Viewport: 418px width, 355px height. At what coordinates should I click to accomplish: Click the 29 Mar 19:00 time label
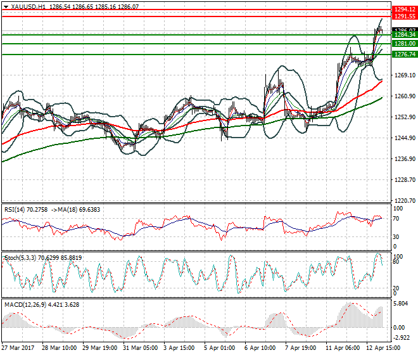point(99,348)
